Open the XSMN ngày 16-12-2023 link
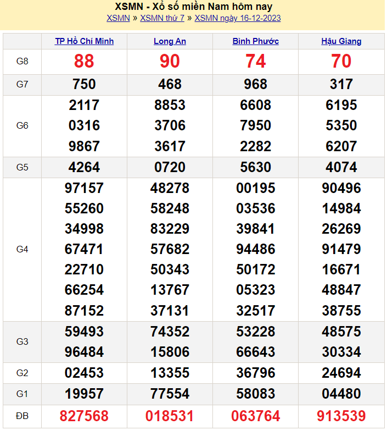This screenshot has height=430, width=387. click(238, 18)
